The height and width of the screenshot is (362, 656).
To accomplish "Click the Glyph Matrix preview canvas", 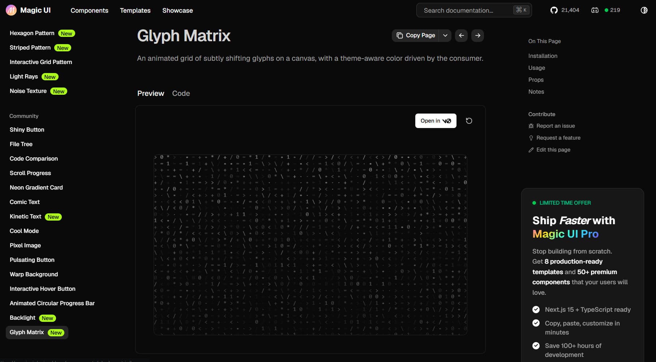I will click(310, 244).
